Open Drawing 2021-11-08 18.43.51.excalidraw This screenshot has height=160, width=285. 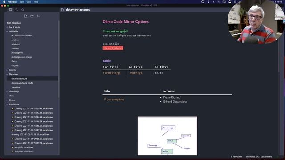click(x=33, y=113)
